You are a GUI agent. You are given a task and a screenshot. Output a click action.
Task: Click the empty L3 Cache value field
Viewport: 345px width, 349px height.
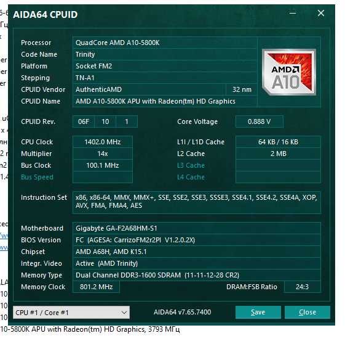(x=278, y=165)
